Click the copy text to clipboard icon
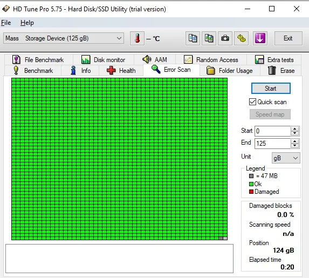309x278 pixels. [x=193, y=38]
